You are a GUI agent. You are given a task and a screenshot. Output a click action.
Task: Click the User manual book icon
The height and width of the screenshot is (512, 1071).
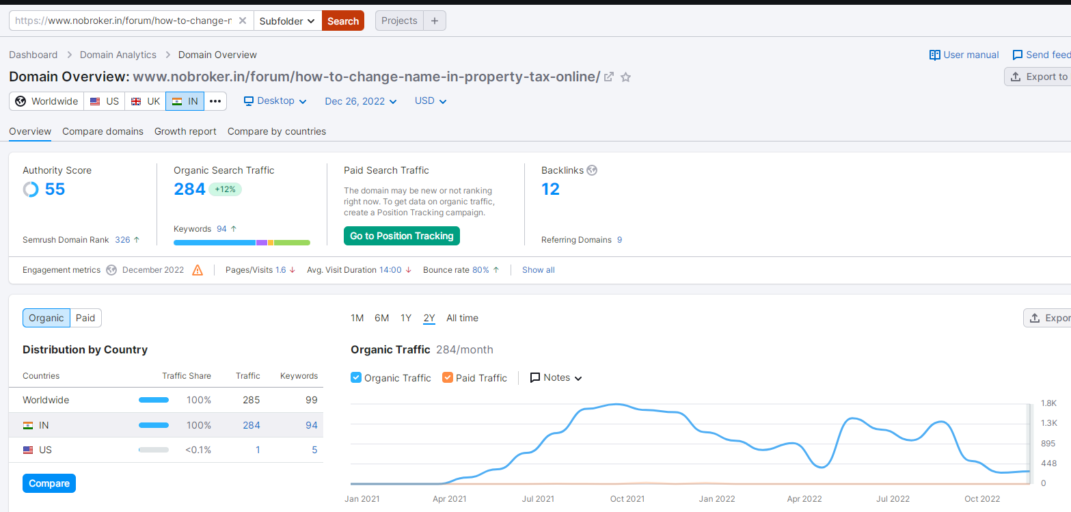coord(935,55)
